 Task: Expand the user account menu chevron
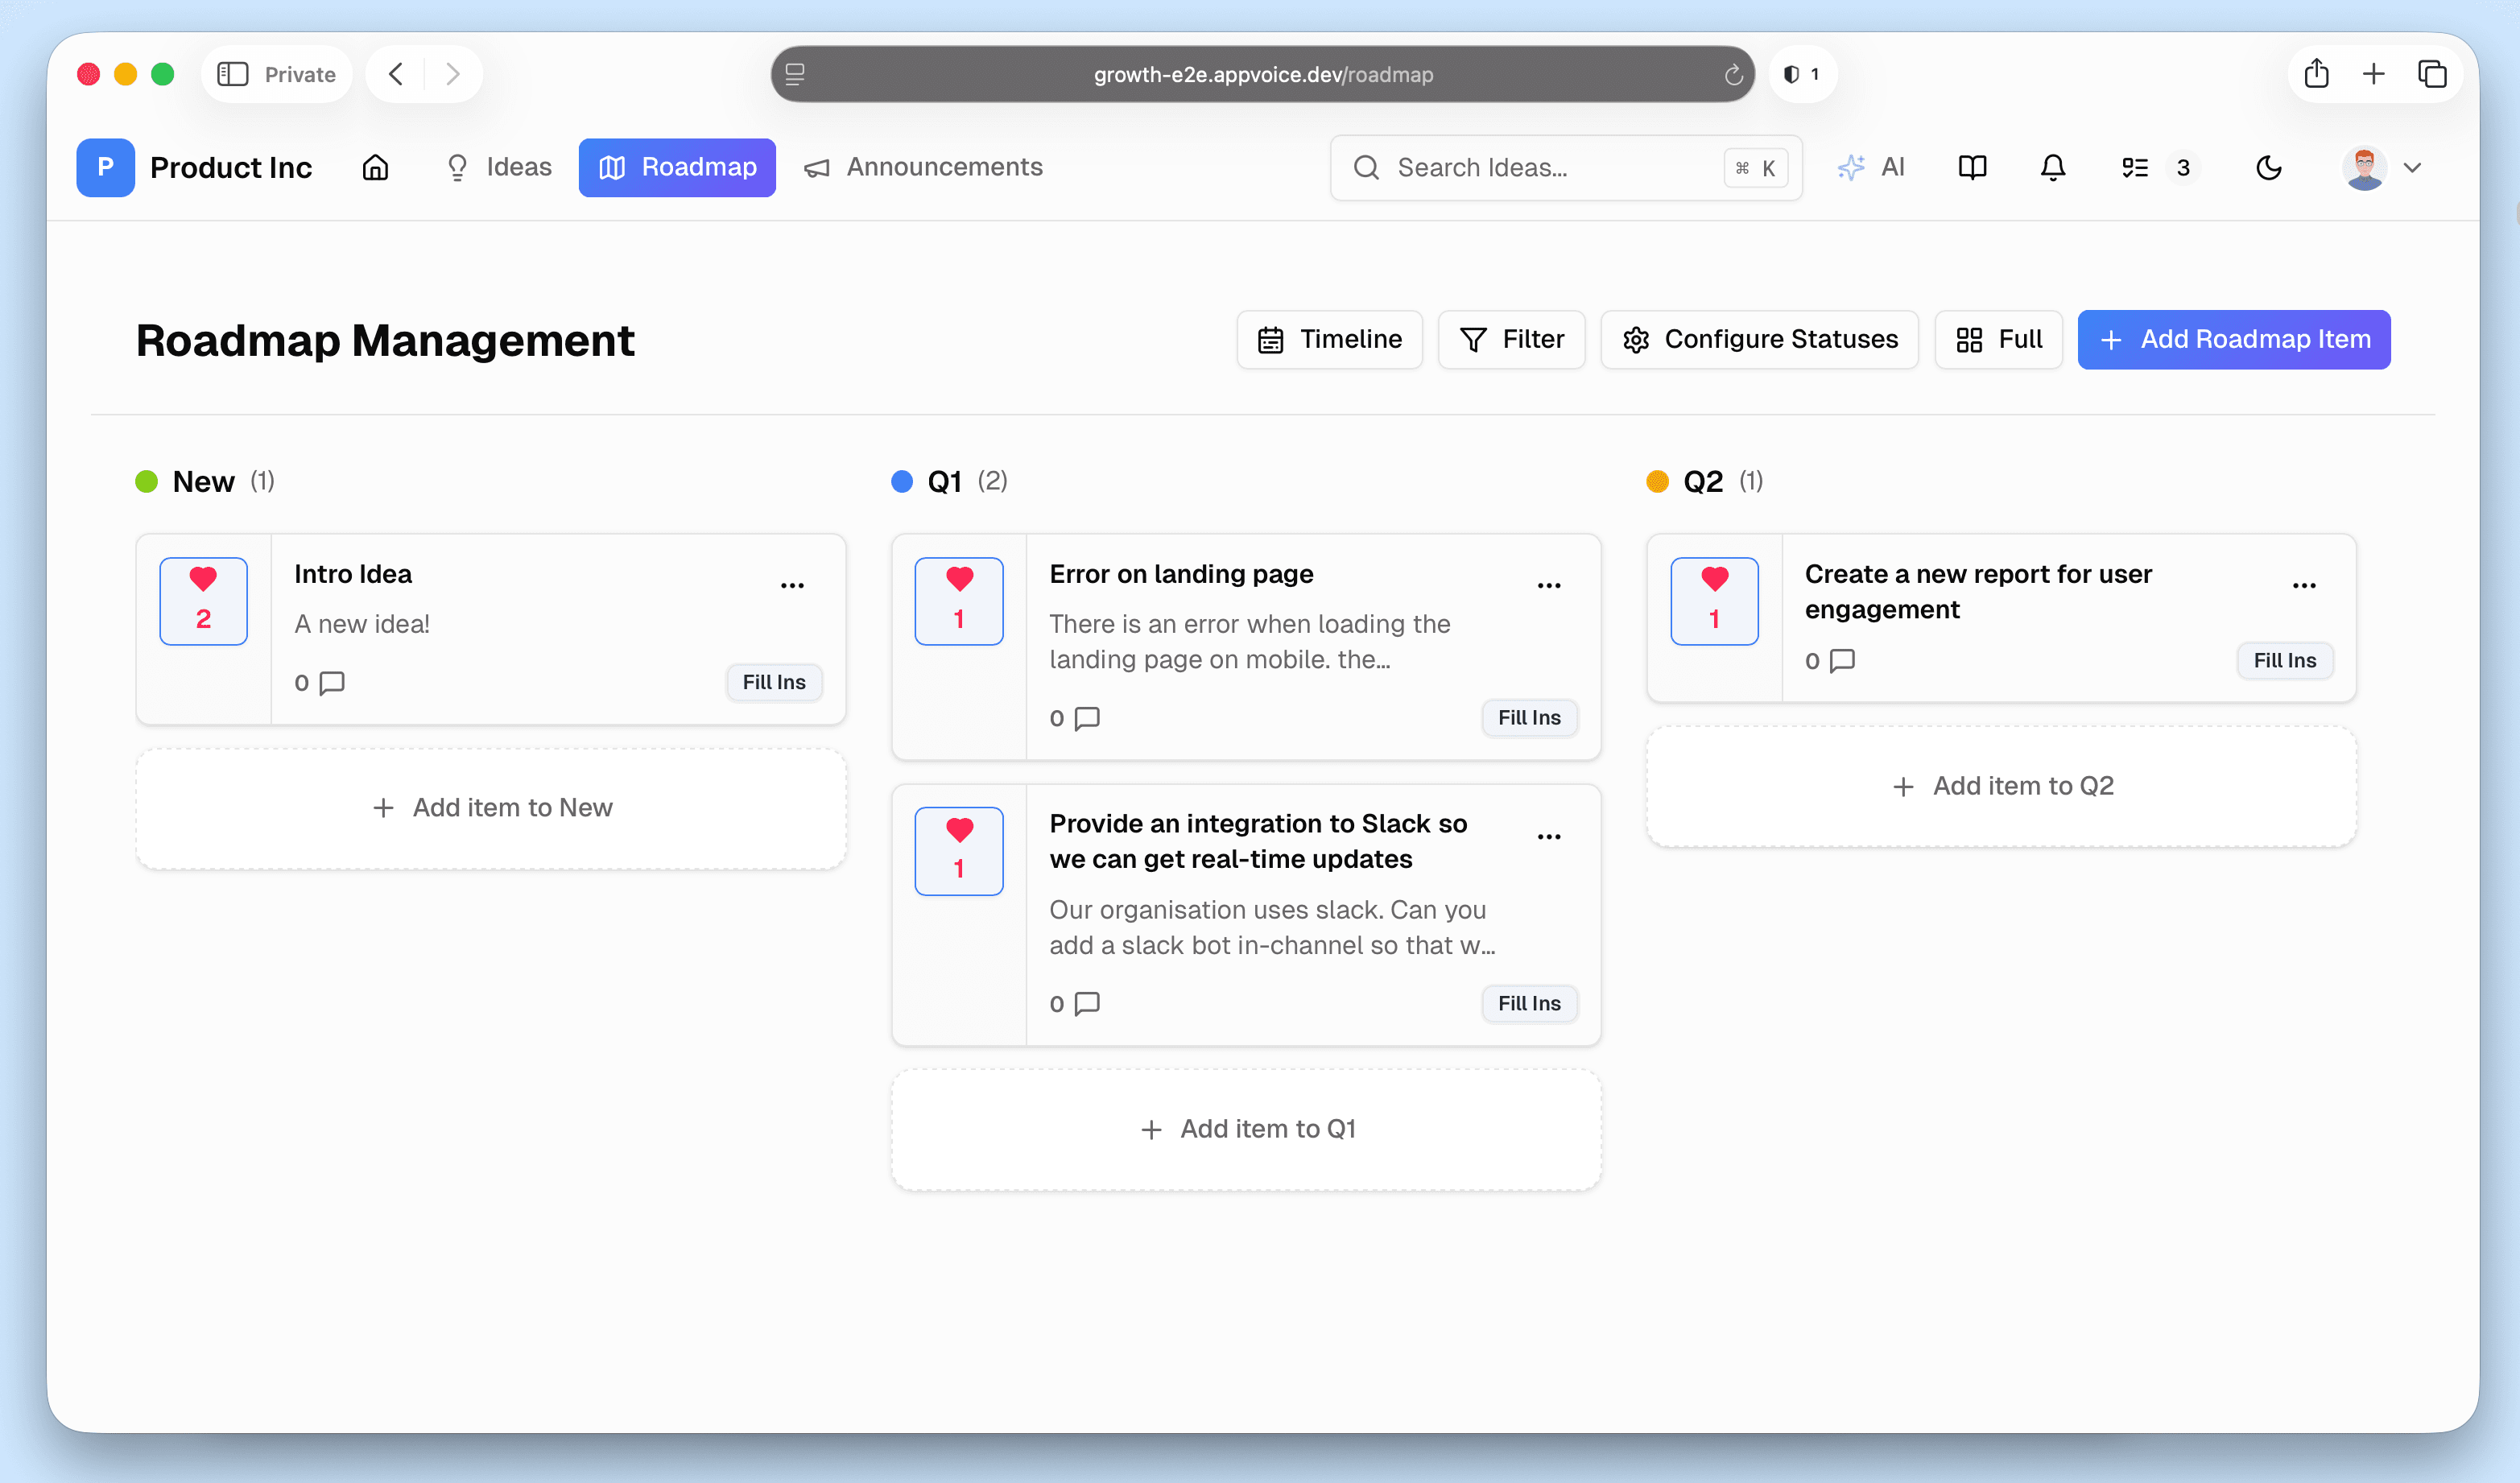[x=2414, y=167]
